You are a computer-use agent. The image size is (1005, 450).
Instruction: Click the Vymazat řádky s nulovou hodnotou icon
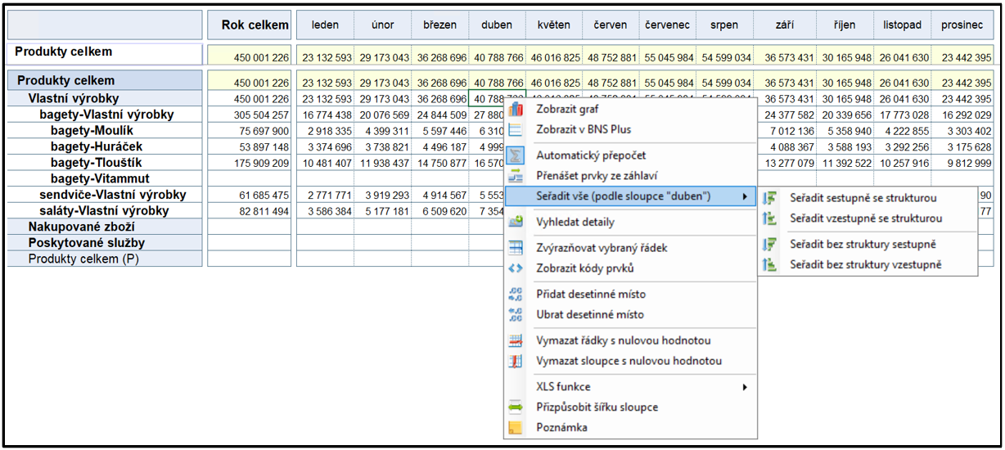click(516, 341)
